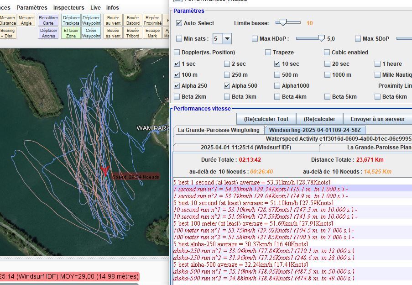412x285 pixels.
Task: Click Envoyer à un serveur button
Action: (x=377, y=119)
